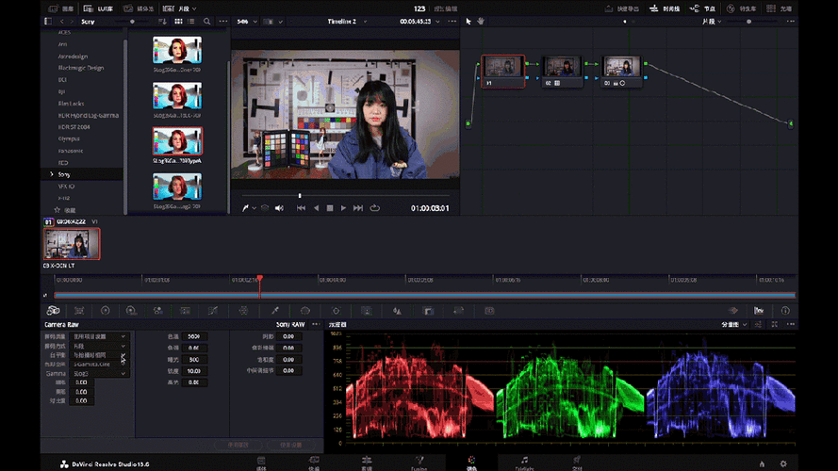Select the Blackmagic Design LUT folder

coord(81,68)
